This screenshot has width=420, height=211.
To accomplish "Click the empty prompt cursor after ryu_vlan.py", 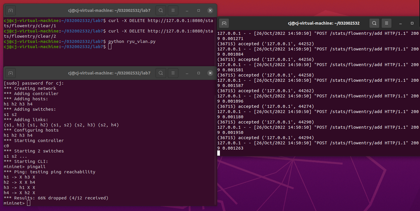I will coord(110,47).
